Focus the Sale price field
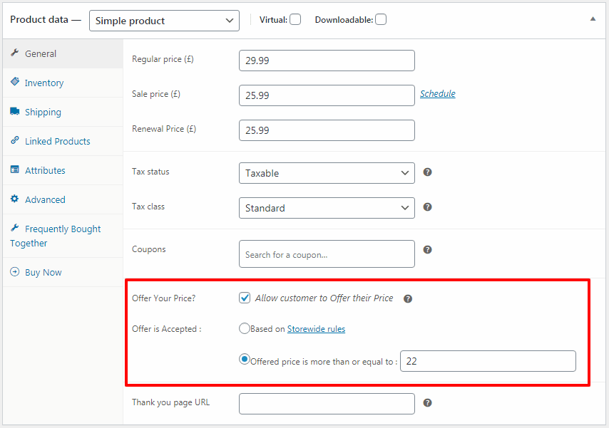609x428 pixels. tap(327, 95)
